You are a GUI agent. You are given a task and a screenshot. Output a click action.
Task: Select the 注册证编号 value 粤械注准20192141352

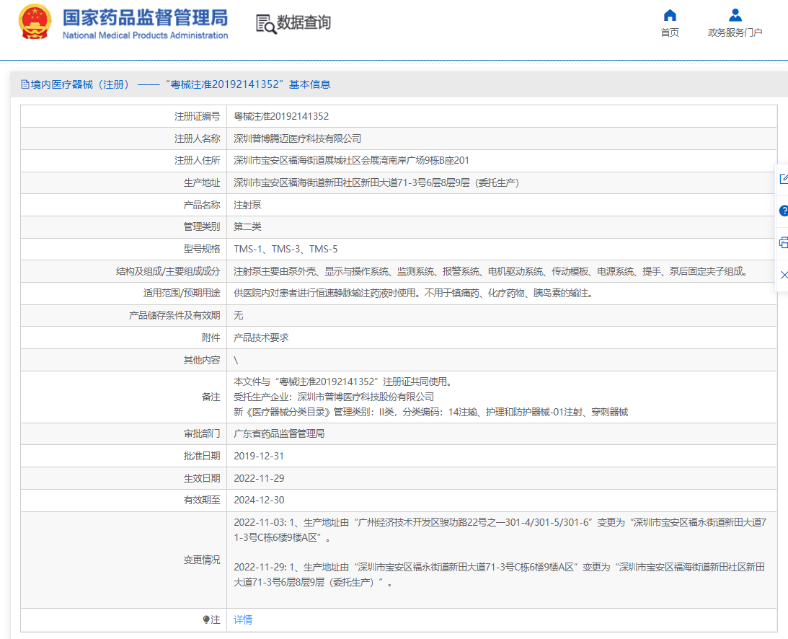[x=281, y=116]
